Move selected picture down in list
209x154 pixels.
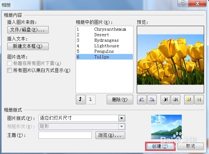91,99
